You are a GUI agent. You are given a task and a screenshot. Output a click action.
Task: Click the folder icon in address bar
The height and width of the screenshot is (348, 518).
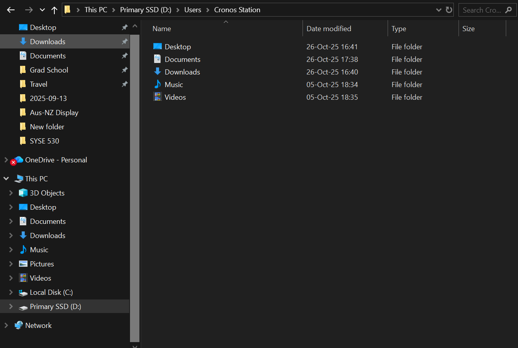coord(68,10)
